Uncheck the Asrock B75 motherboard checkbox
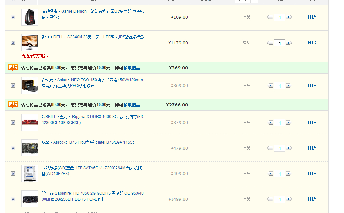 point(13,148)
